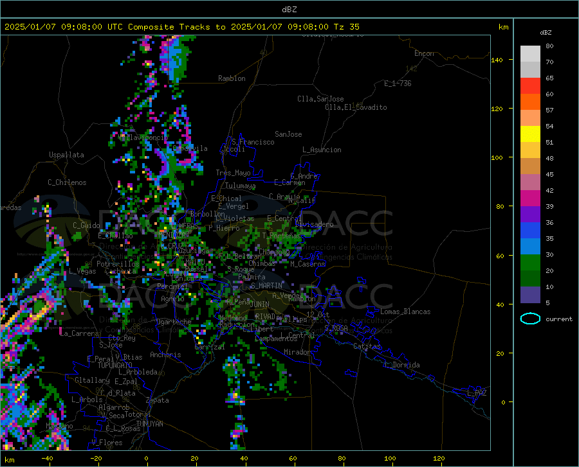
Task: Click the magenta 42 dBZ legend swatch
Action: [x=530, y=198]
